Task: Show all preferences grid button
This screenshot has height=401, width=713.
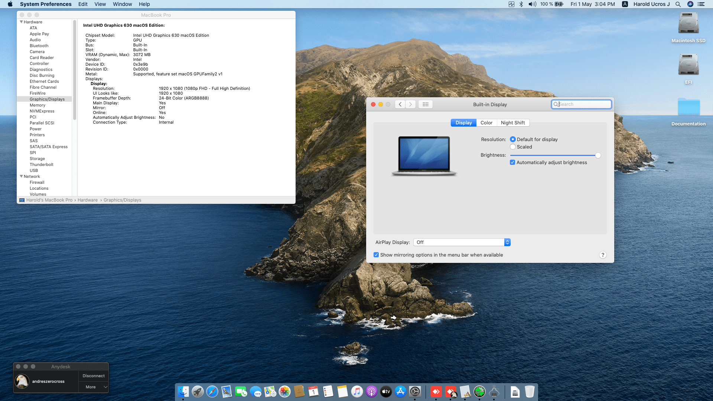Action: (426, 104)
